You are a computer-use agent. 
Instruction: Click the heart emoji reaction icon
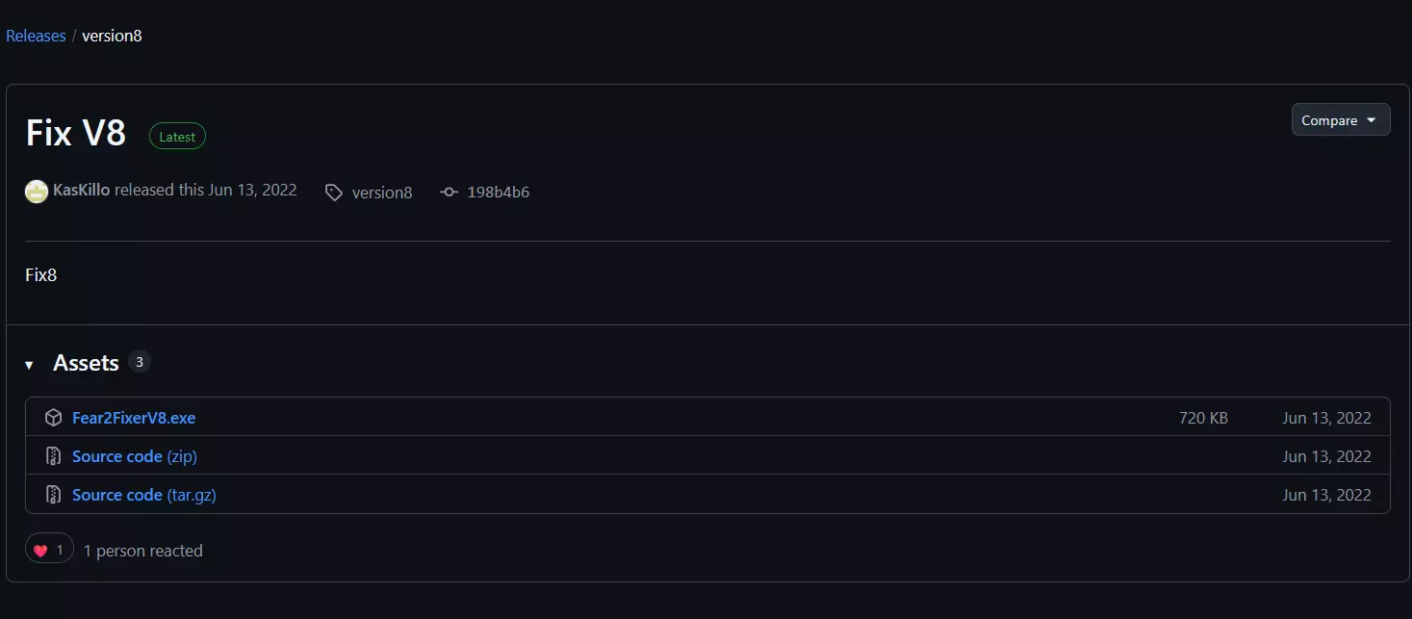(x=40, y=551)
